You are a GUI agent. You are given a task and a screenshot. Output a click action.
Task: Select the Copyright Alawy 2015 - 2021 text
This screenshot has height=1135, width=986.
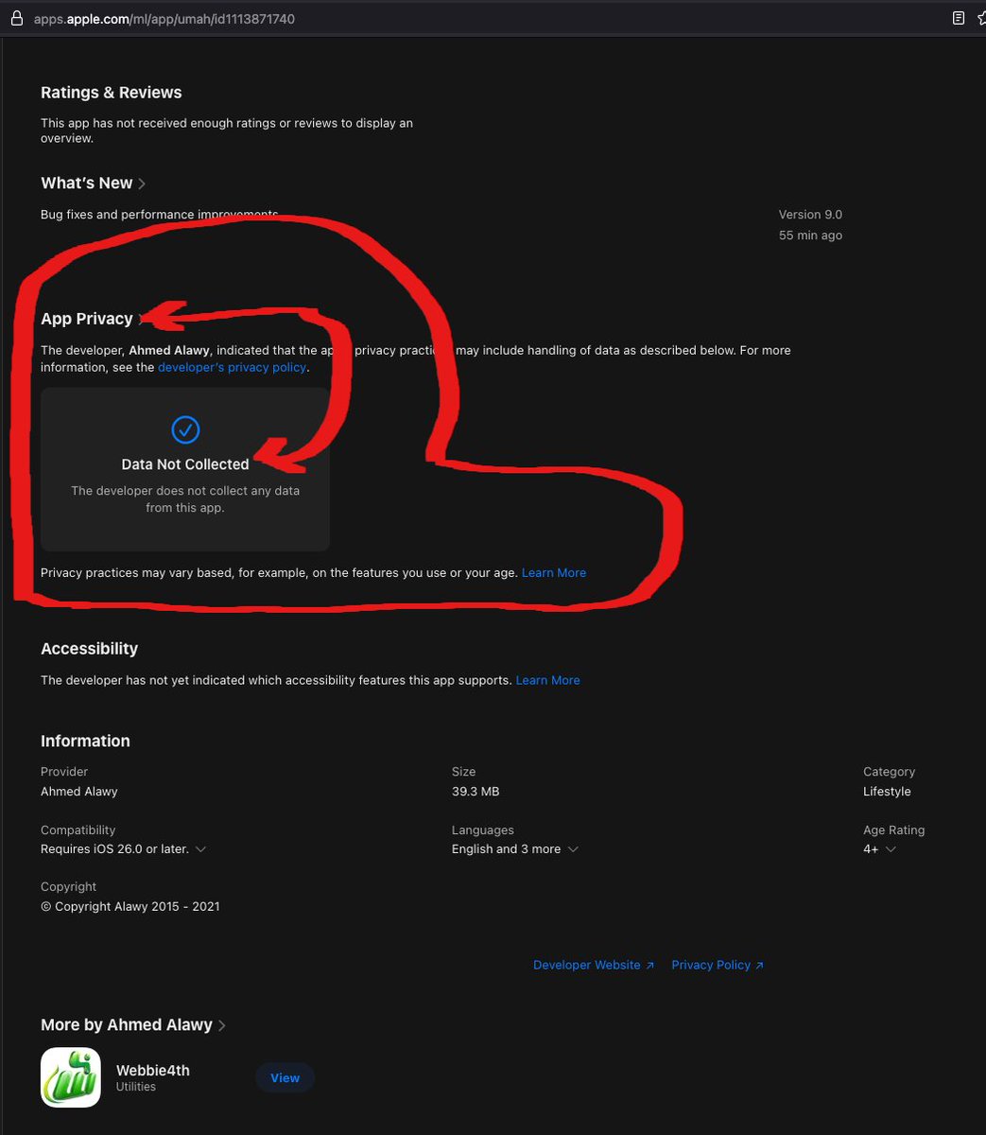[x=130, y=906]
